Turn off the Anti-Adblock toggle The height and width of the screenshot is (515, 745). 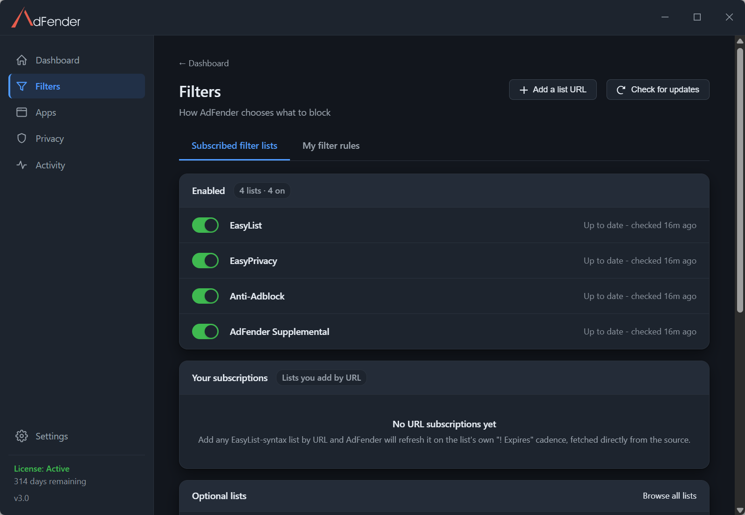pos(205,296)
